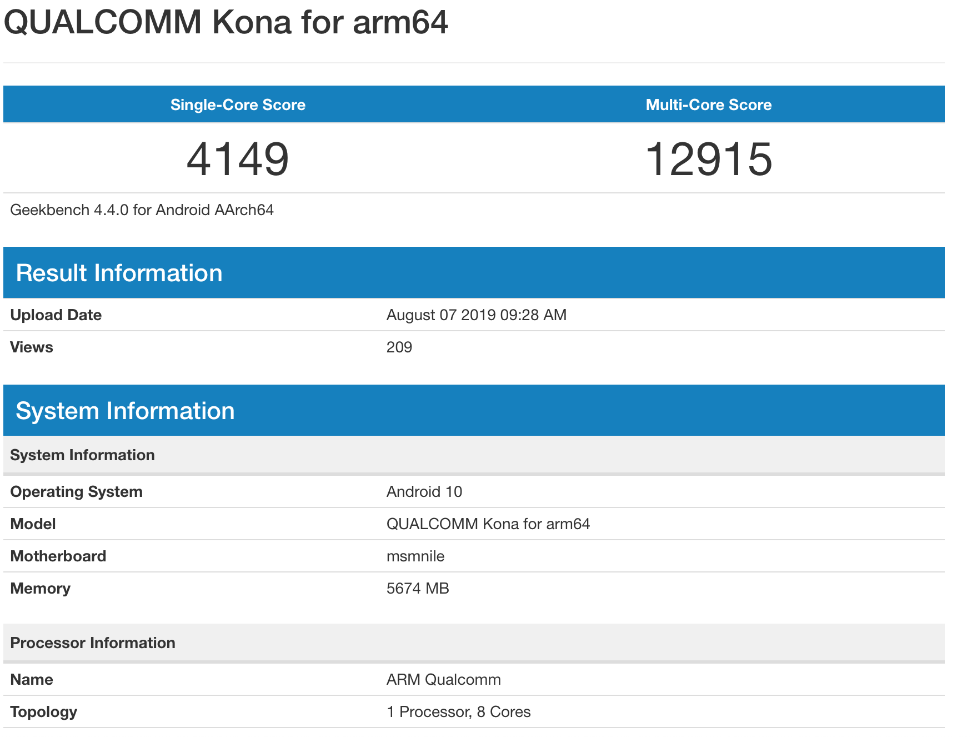Select the multi-core score value 12915

pyautogui.click(x=709, y=160)
